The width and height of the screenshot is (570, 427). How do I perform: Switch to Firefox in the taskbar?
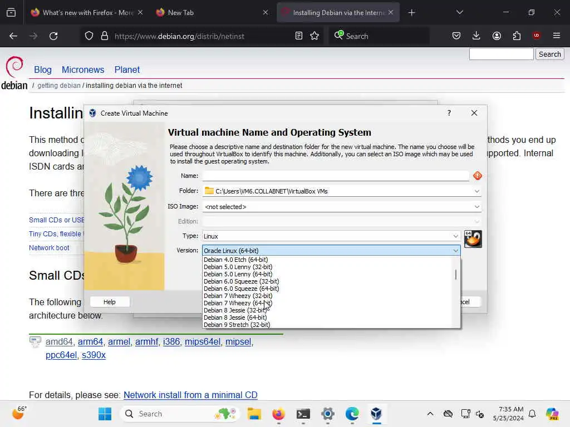click(x=278, y=414)
